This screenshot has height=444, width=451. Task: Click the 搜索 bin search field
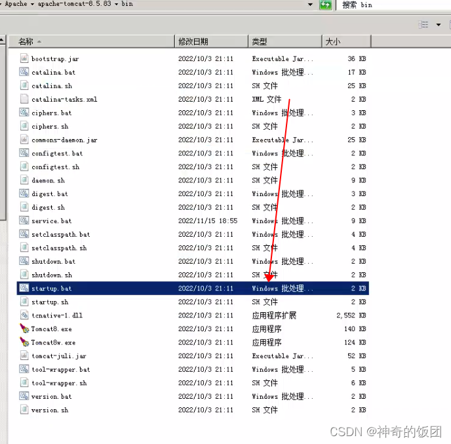[x=393, y=5]
